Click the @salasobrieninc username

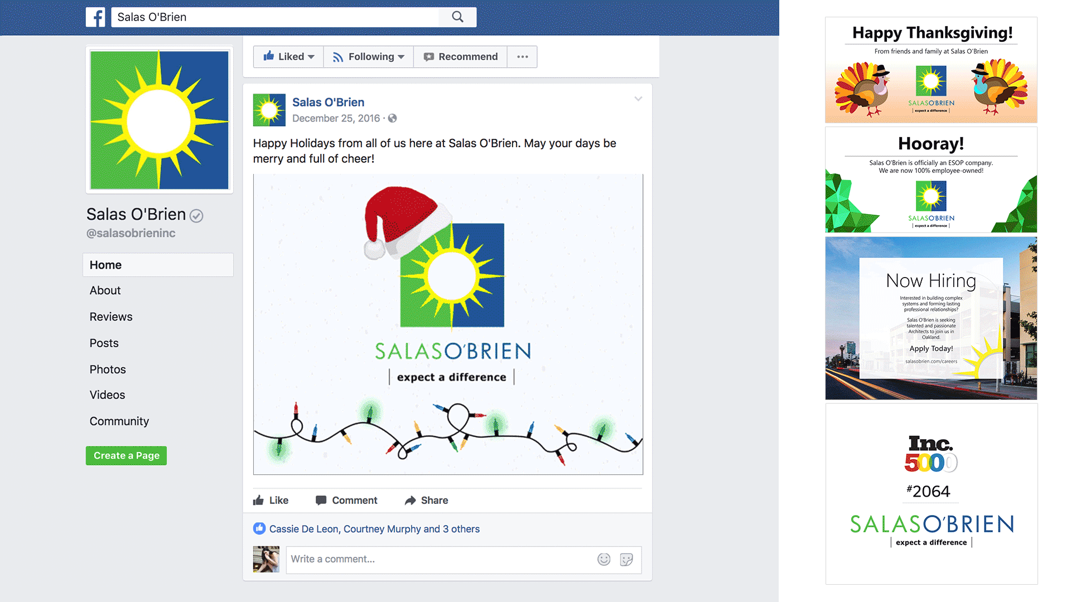[x=131, y=234]
